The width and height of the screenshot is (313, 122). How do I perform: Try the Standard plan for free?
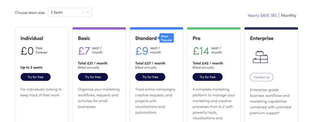[150, 77]
